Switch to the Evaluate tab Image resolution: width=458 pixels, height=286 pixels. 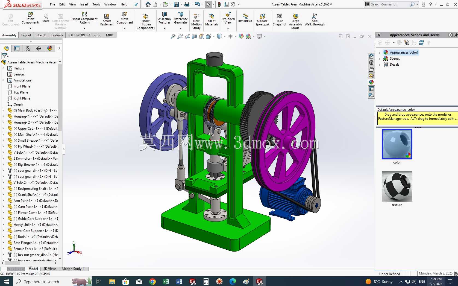(x=57, y=35)
